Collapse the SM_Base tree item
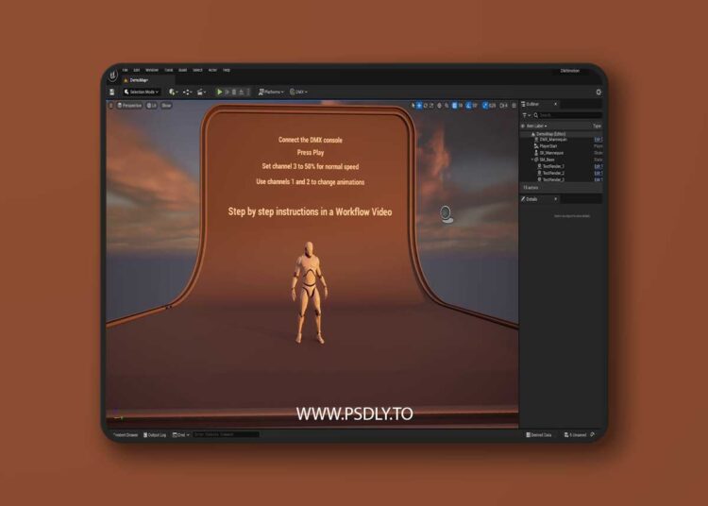Image resolution: width=708 pixels, height=506 pixels. (x=531, y=160)
